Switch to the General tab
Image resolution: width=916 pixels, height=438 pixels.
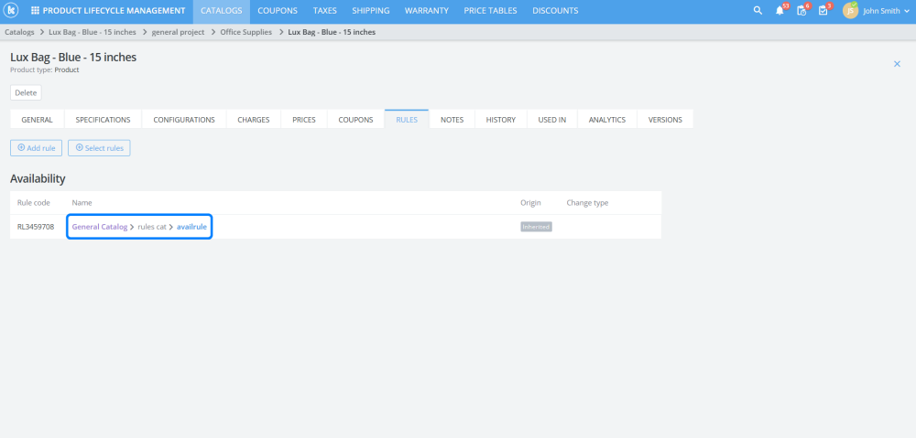[38, 120]
